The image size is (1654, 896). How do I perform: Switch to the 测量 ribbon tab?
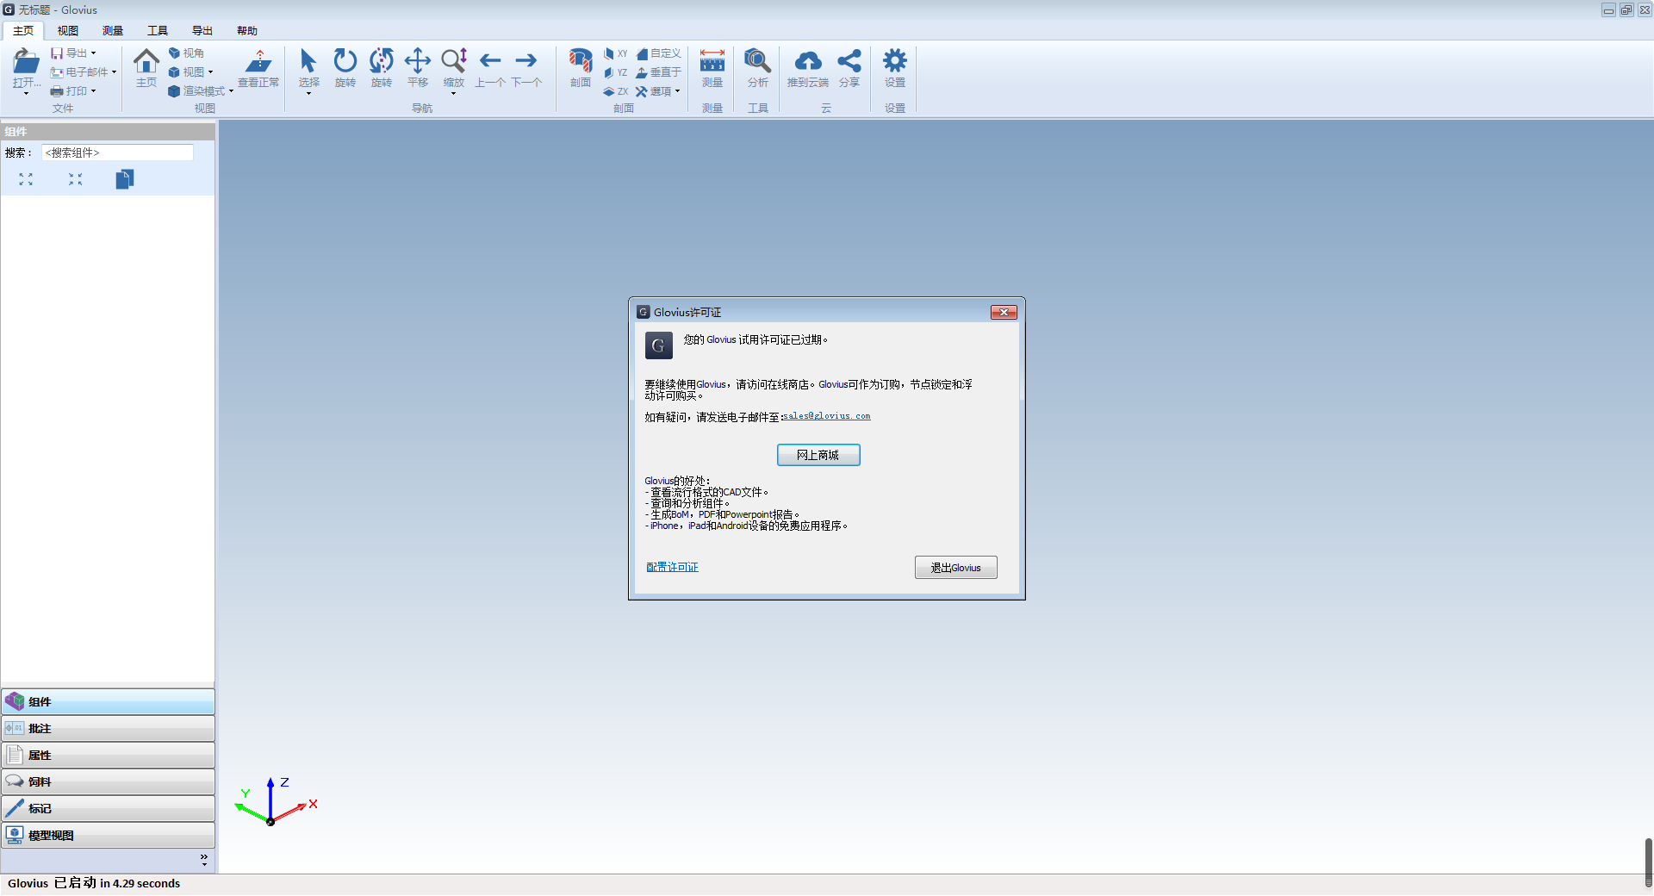tap(113, 31)
